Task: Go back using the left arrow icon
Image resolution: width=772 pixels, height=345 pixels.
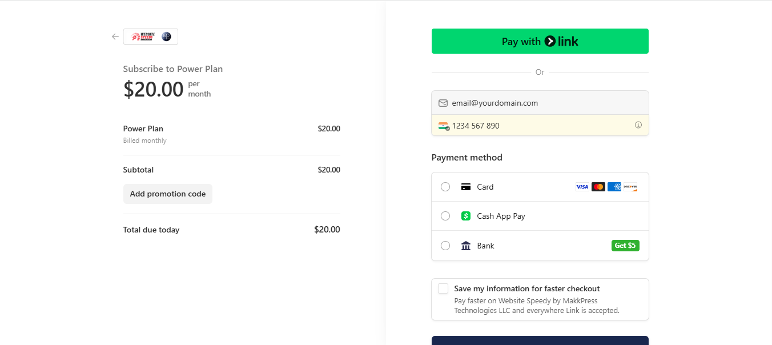Action: (x=115, y=37)
